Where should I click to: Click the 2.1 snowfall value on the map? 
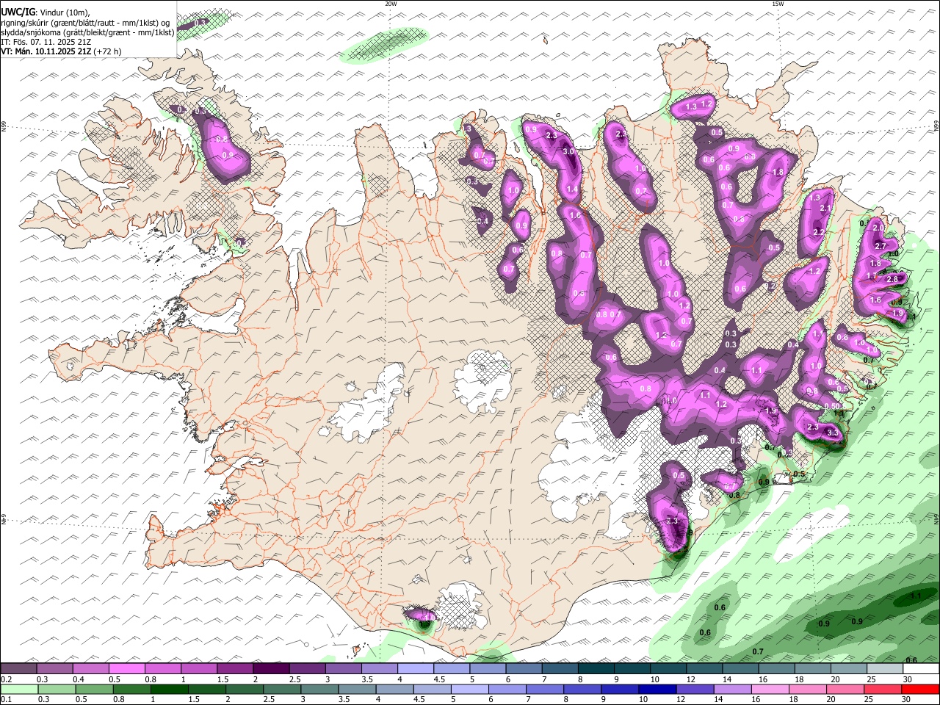825,209
